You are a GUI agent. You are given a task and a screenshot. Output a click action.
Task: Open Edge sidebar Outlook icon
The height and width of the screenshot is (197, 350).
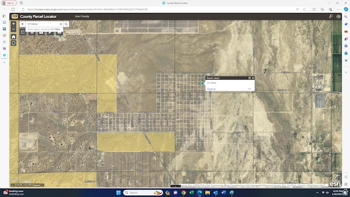pos(346,53)
